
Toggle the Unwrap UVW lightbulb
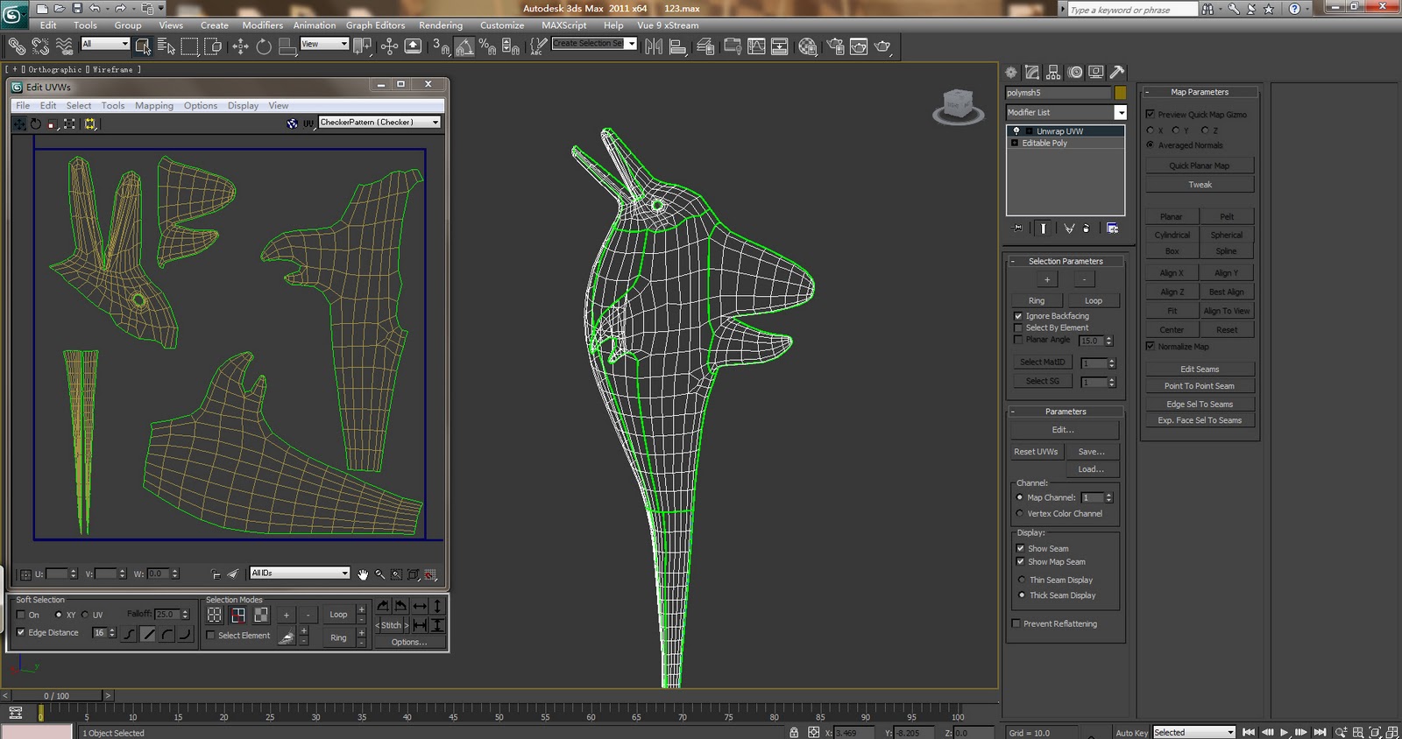1016,131
